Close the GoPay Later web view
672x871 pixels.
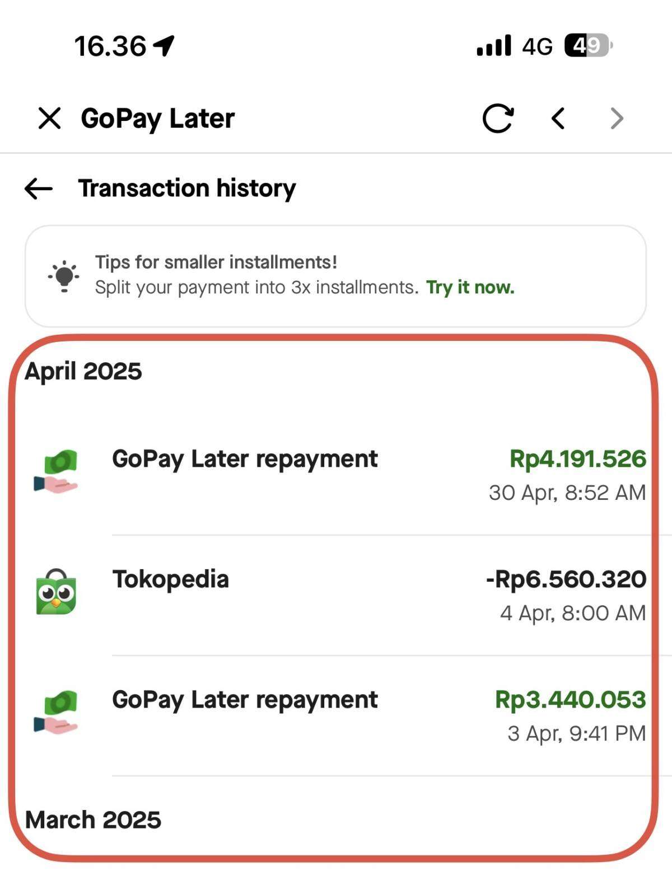coord(49,118)
